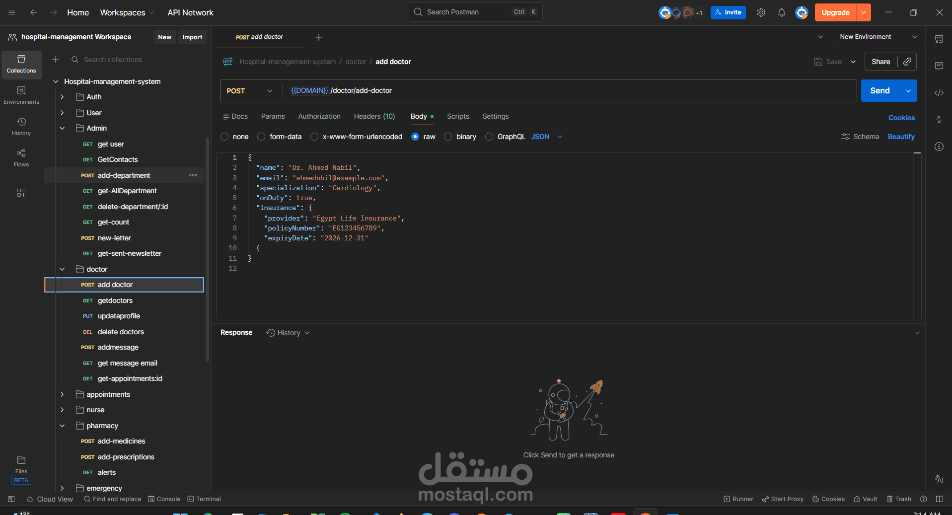The height and width of the screenshot is (515, 952).
Task: Open the documentation panel icon
Action: [x=939, y=39]
